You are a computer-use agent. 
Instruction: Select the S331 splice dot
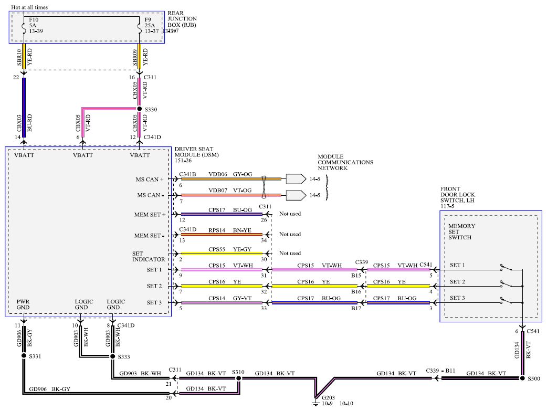coord(24,355)
